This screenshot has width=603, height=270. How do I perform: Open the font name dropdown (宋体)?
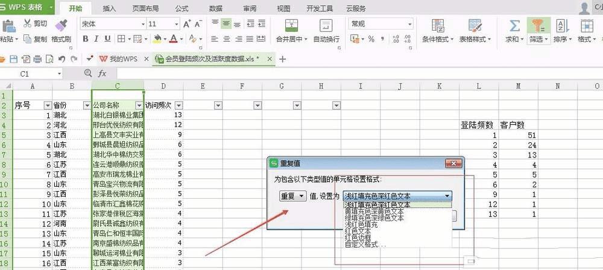(x=143, y=24)
